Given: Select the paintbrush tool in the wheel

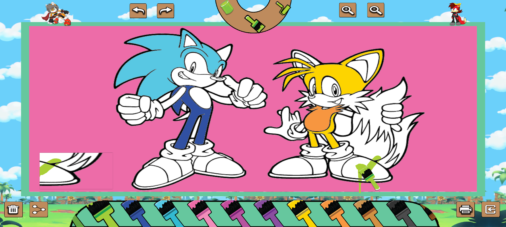Looking at the screenshot, I should click(x=255, y=23).
